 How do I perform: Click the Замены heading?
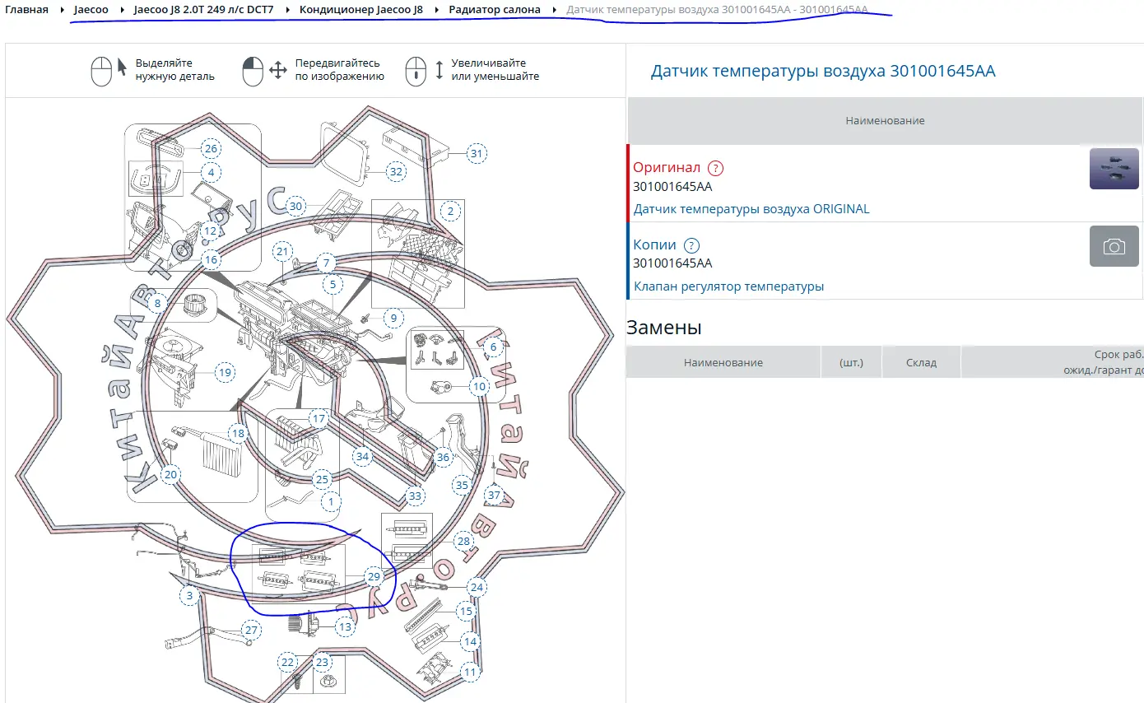[x=664, y=328]
